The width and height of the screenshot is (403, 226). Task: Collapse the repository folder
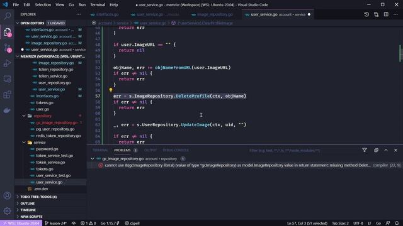(x=42, y=116)
